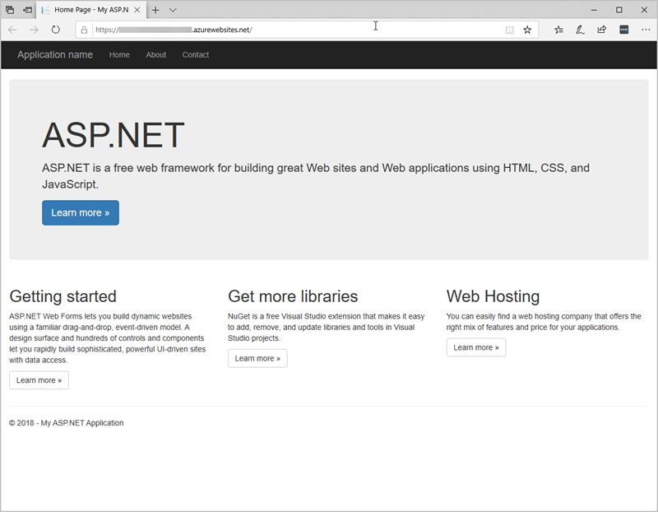Click the blue Learn more button
This screenshot has width=658, height=512.
coord(81,213)
